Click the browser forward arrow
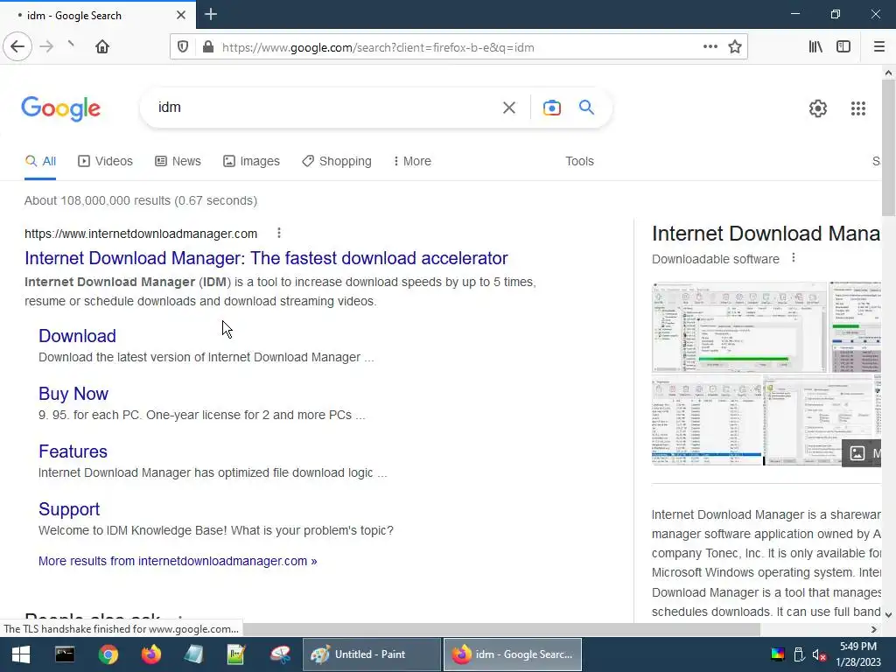This screenshot has width=896, height=672. [x=46, y=47]
